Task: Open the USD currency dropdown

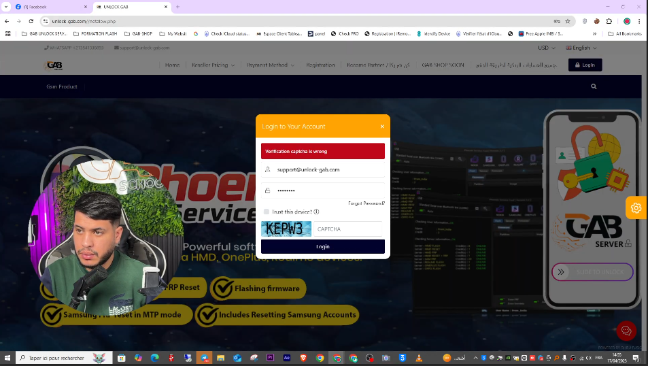Action: (x=546, y=48)
